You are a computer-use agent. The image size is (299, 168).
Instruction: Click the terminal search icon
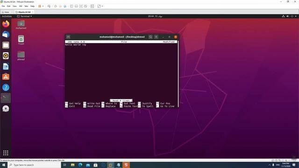[150, 37]
